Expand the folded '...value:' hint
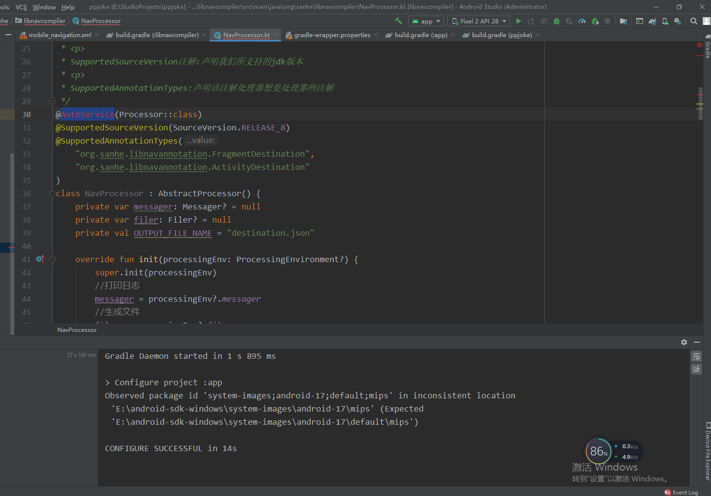 point(200,141)
